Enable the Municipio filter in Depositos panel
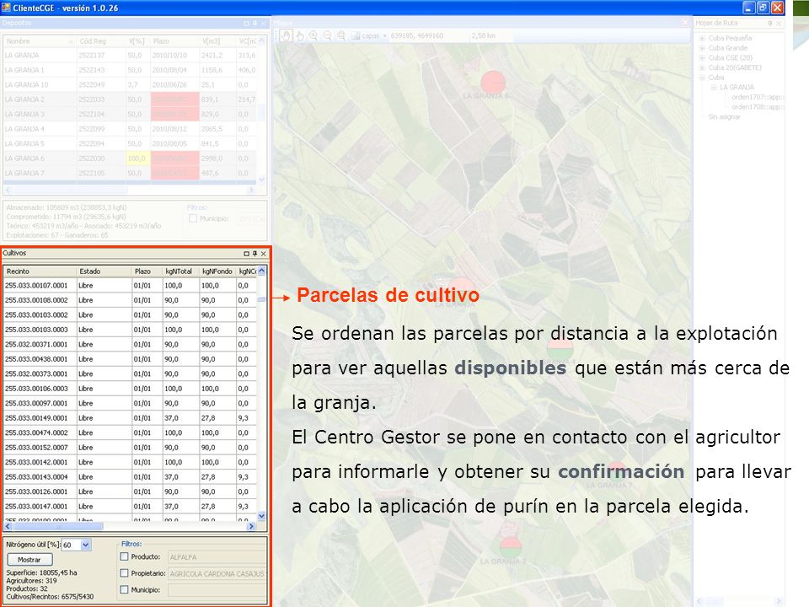The image size is (809, 607). click(193, 218)
